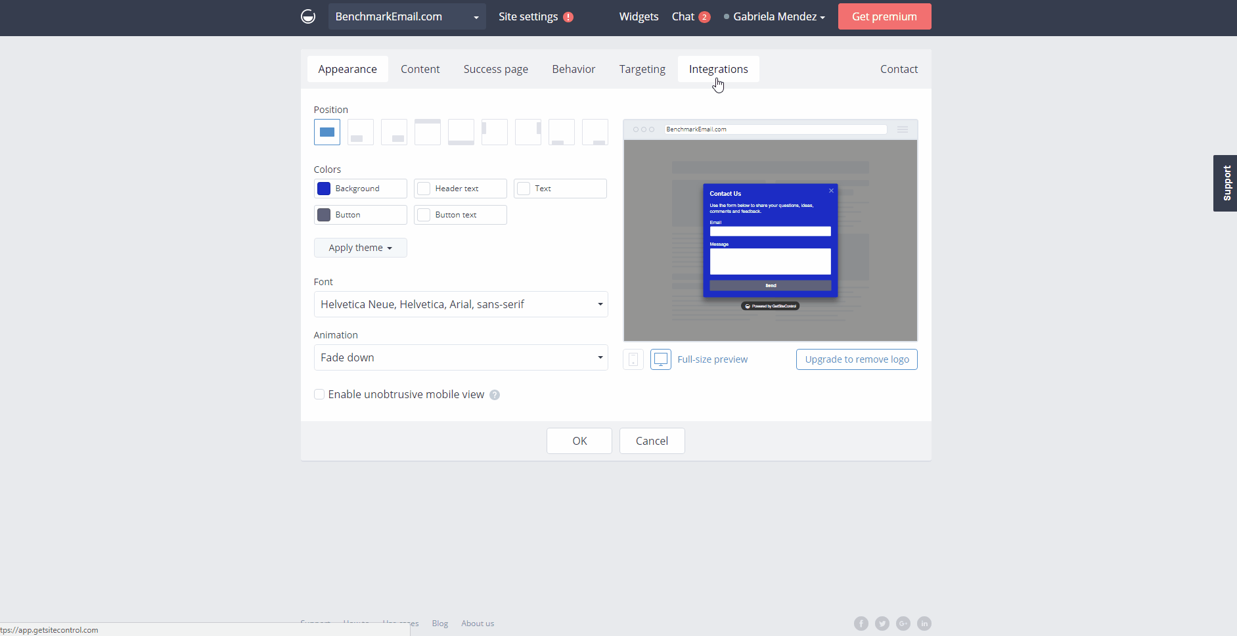The image size is (1237, 636).
Task: Change the Background color swatch
Action: (x=323, y=189)
